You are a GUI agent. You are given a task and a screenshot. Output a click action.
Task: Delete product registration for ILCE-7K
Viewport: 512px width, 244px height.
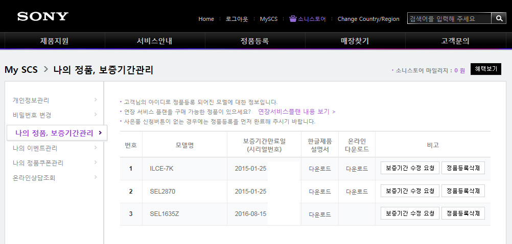pyautogui.click(x=463, y=168)
